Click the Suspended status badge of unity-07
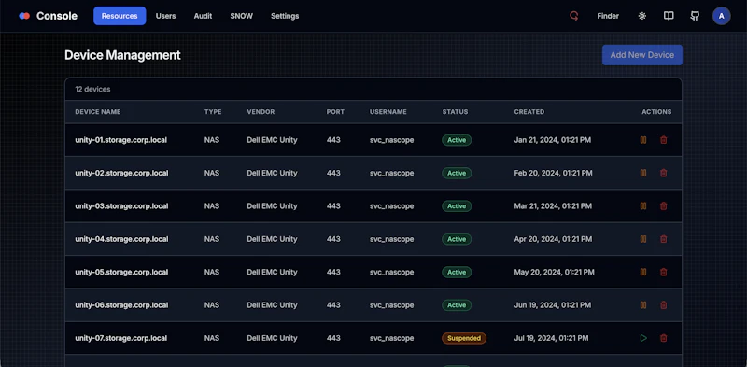The image size is (747, 367). click(x=464, y=338)
